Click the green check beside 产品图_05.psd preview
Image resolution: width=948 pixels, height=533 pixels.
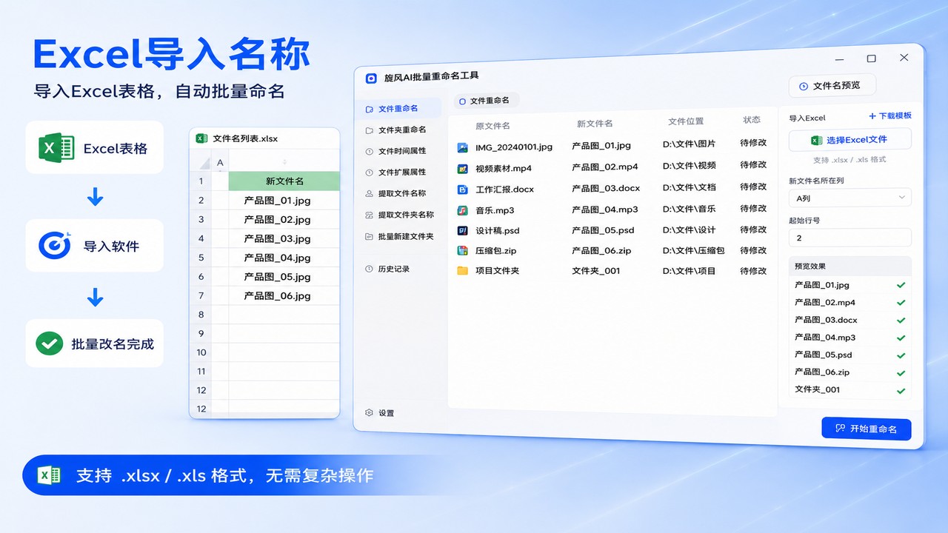(901, 355)
